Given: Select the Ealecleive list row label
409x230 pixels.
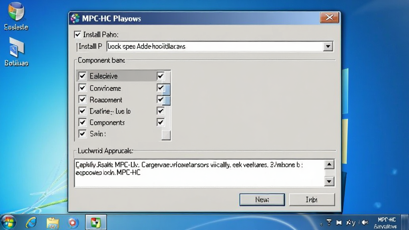Looking at the screenshot, I should pos(103,76).
